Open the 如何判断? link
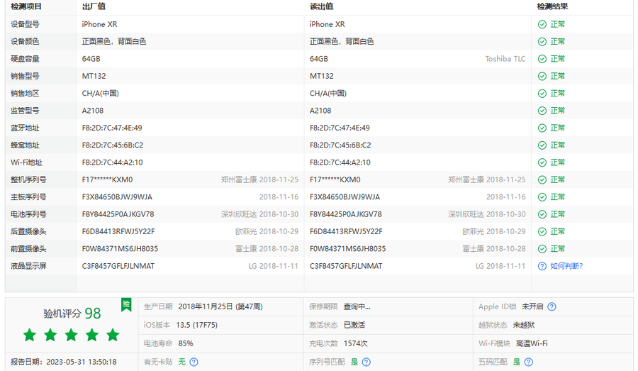Viewport: 638px width, 371px height. [566, 266]
